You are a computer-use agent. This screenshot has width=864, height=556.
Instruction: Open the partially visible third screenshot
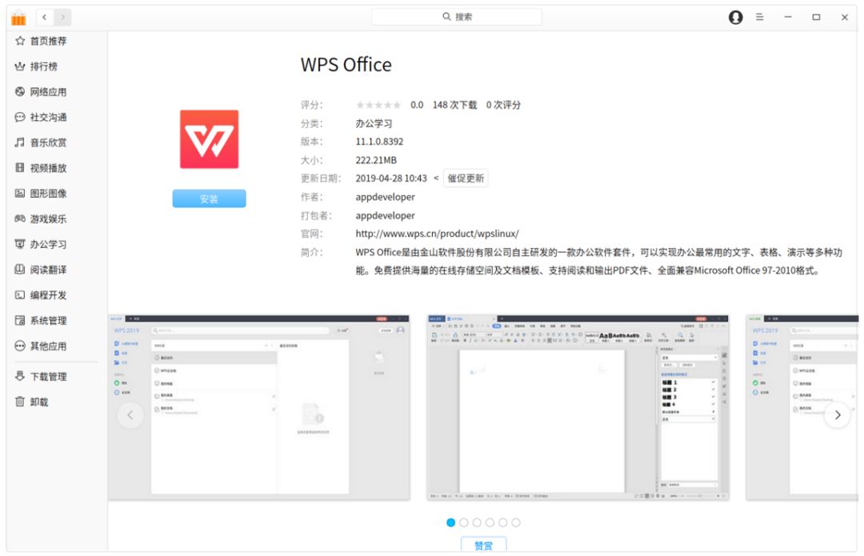coord(802,407)
